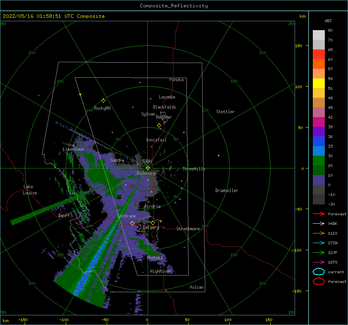Click the red forecast arrow in legend

319,214
